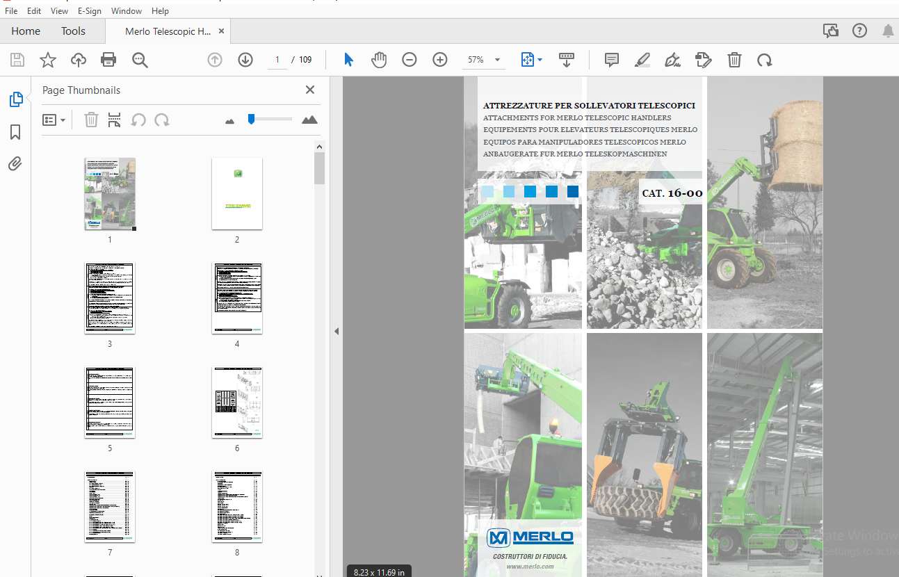Open the Attachments paperclip panel

15,164
